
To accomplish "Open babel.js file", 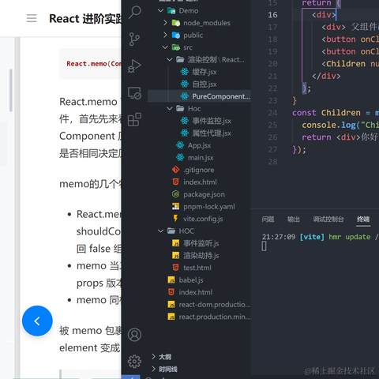I will coord(191,280).
